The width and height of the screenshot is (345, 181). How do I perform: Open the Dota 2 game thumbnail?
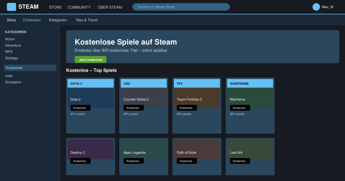pyautogui.click(x=91, y=98)
